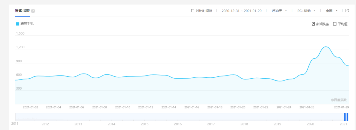Click the 2021-01-20 x-axis date label

(238, 107)
